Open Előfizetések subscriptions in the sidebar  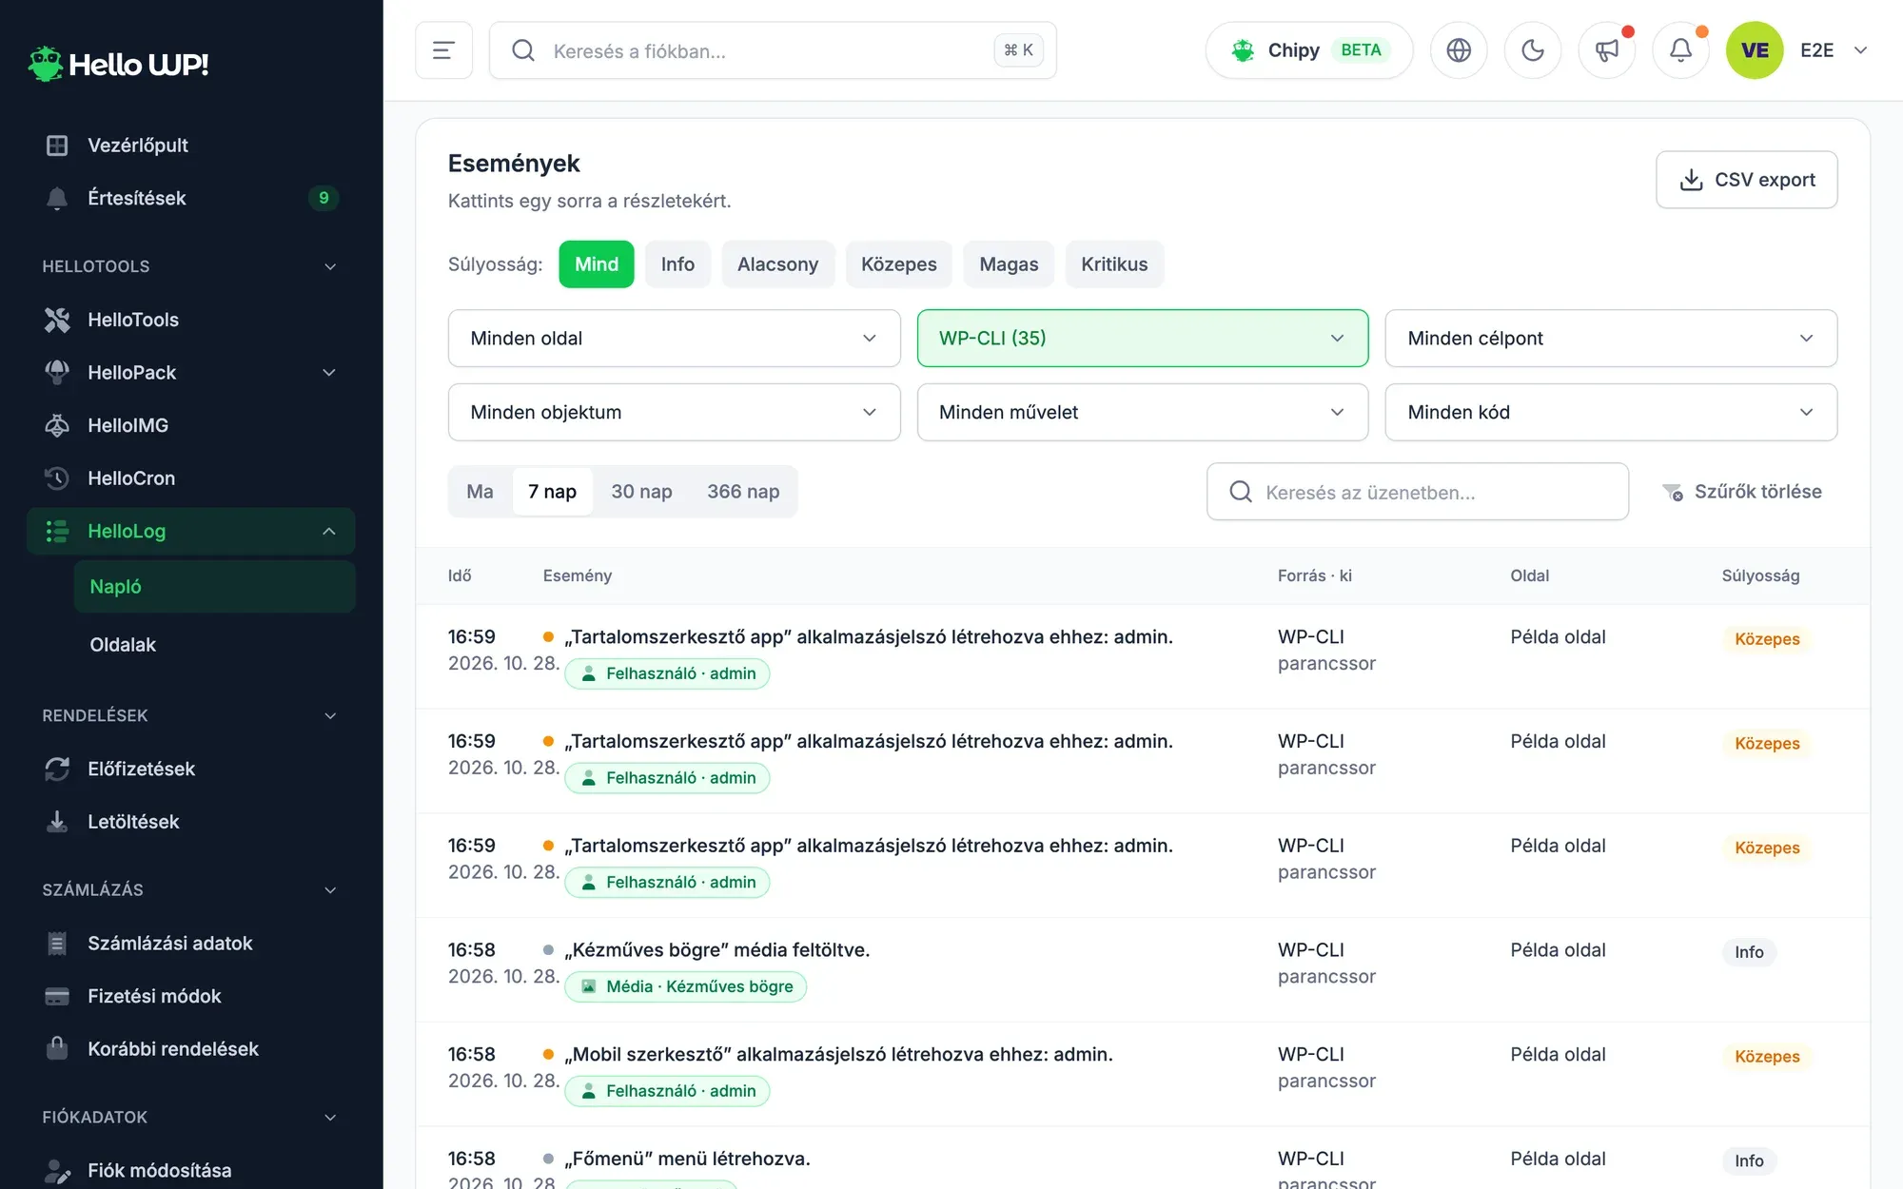[x=190, y=769]
